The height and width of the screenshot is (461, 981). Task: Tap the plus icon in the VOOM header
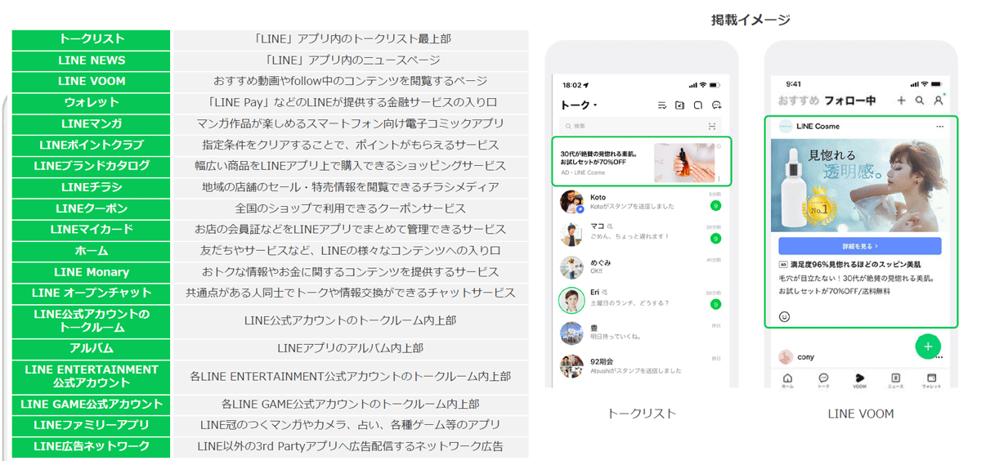pos(901,101)
